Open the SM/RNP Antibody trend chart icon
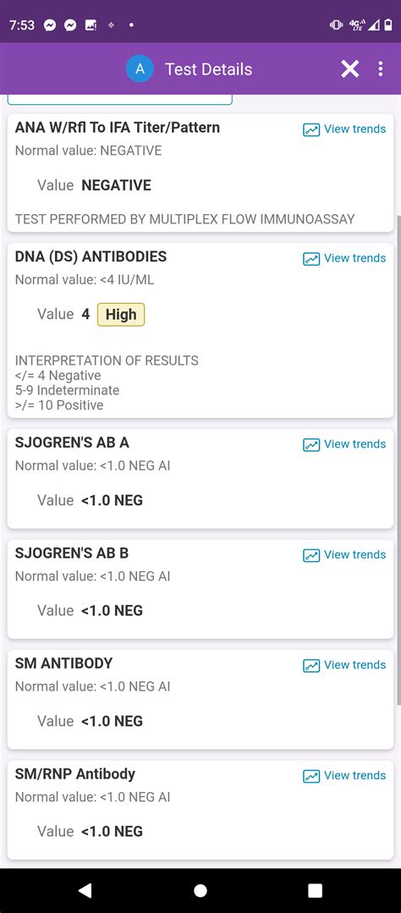 pos(311,776)
